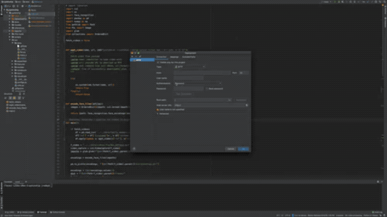Open the Authentication dropdown set to Password
The width and height of the screenshot is (387, 217).
[197, 83]
